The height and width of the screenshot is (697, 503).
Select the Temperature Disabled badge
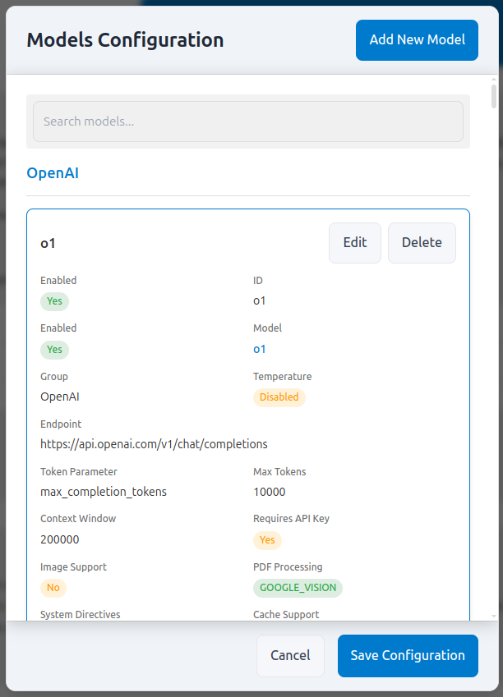pyautogui.click(x=279, y=397)
